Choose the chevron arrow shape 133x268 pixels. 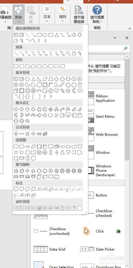point(57,115)
